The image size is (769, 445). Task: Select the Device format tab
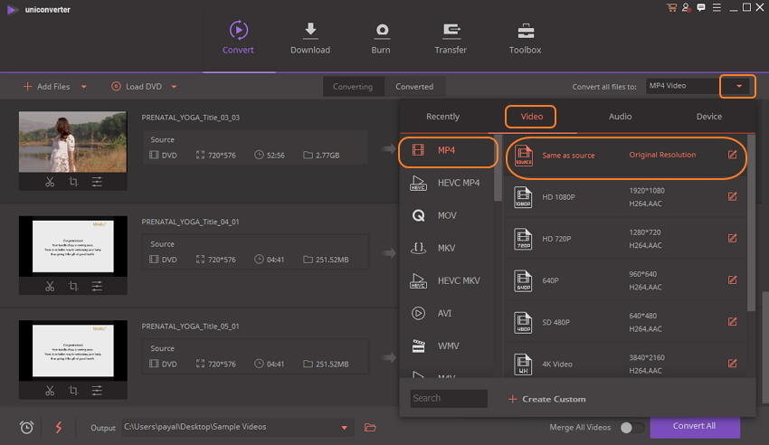pos(708,117)
